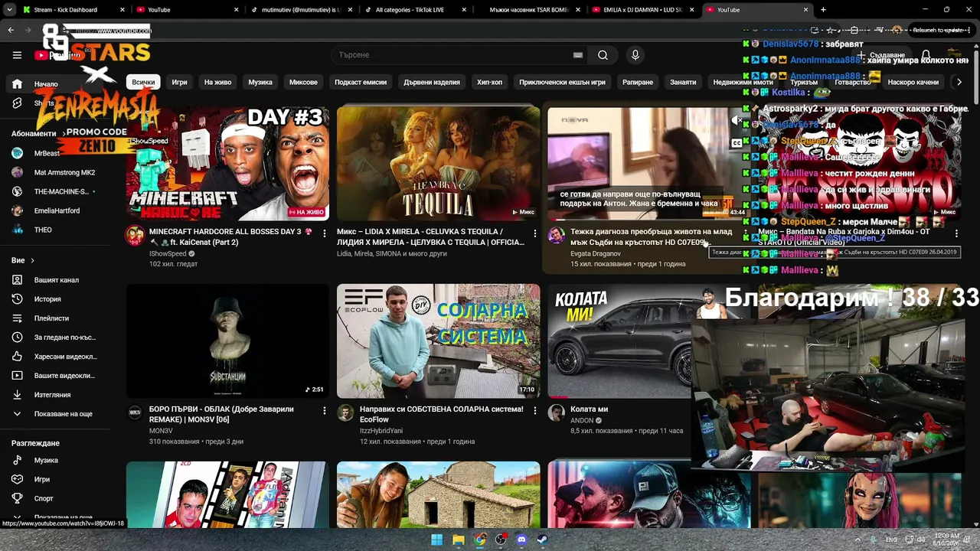Image resolution: width=980 pixels, height=551 pixels.
Task: Open Discord from the taskbar
Action: (521, 540)
